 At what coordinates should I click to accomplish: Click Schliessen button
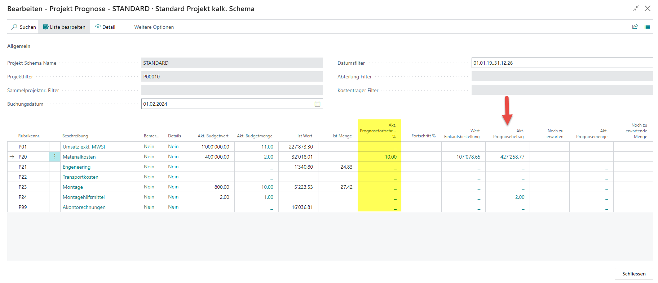(634, 274)
